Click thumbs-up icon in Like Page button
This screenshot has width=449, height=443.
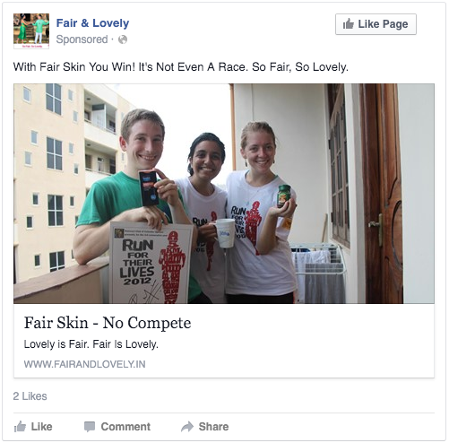pyautogui.click(x=349, y=24)
